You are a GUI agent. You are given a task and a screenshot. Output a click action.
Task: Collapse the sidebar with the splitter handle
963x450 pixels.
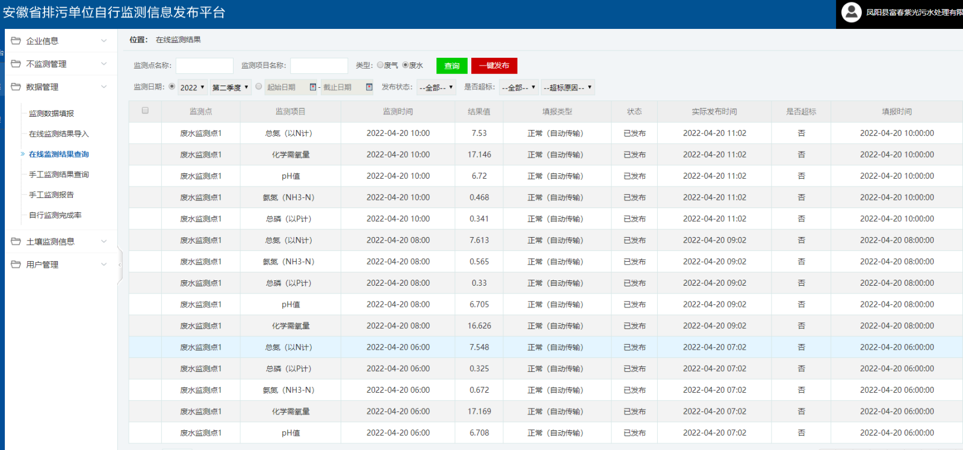120,265
